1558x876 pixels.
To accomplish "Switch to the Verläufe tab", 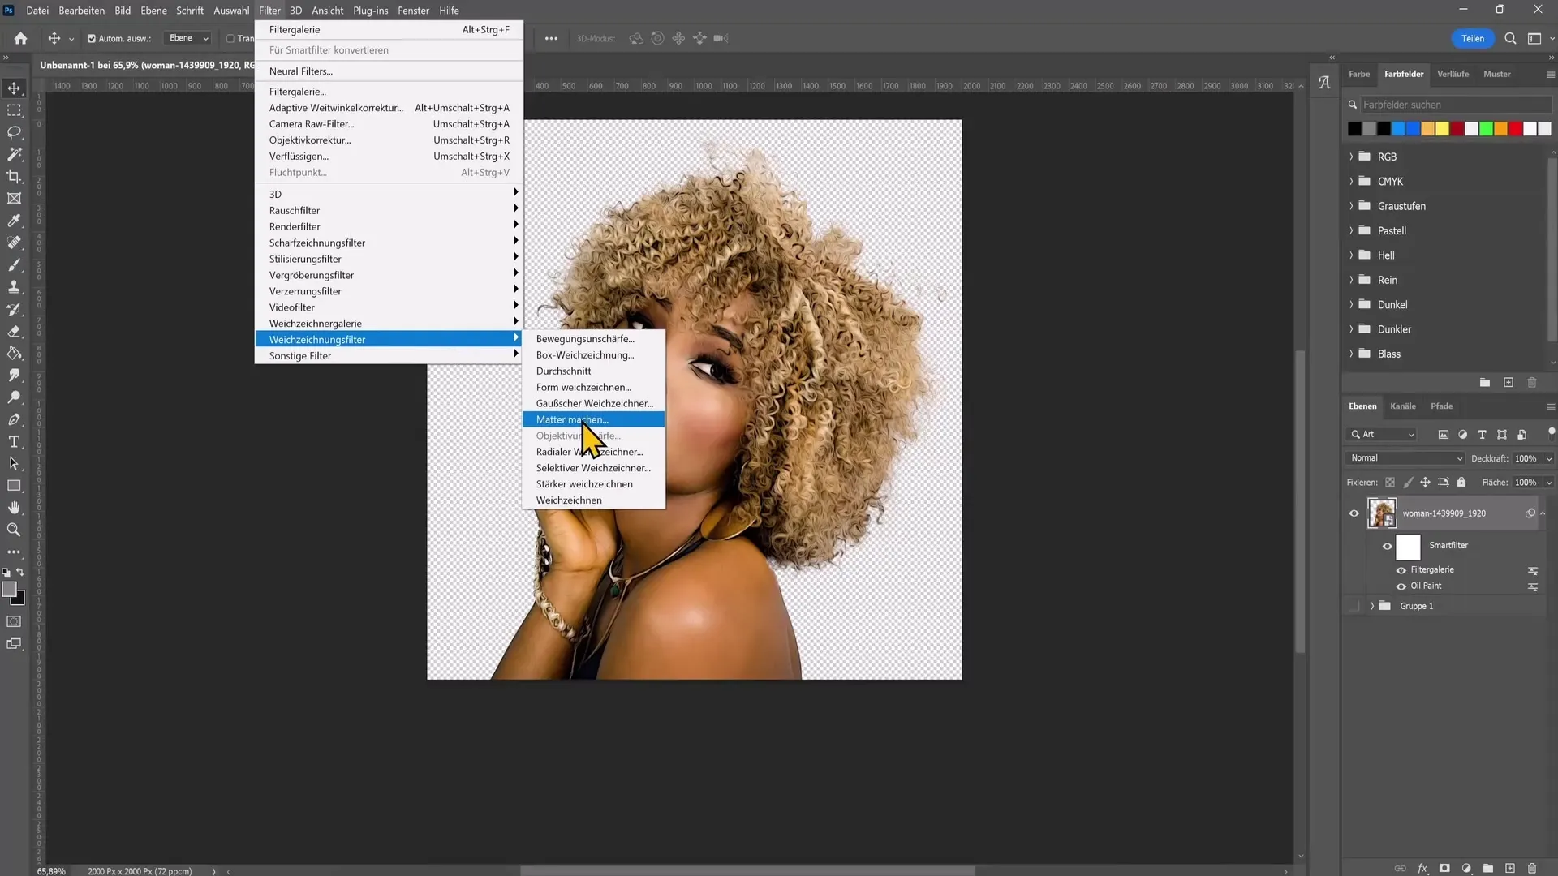I will (1453, 74).
